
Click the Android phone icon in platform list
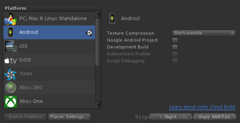pyautogui.click(x=10, y=32)
